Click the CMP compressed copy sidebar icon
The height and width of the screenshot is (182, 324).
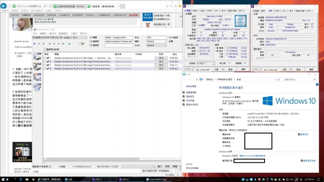[x=37, y=67]
